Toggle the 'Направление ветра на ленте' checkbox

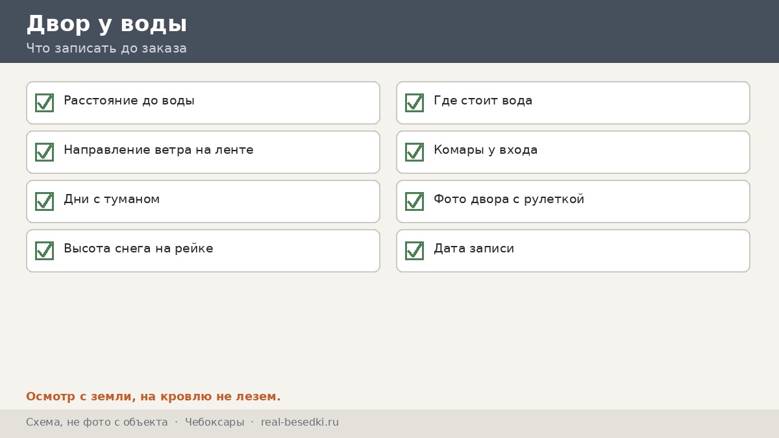[x=44, y=152]
